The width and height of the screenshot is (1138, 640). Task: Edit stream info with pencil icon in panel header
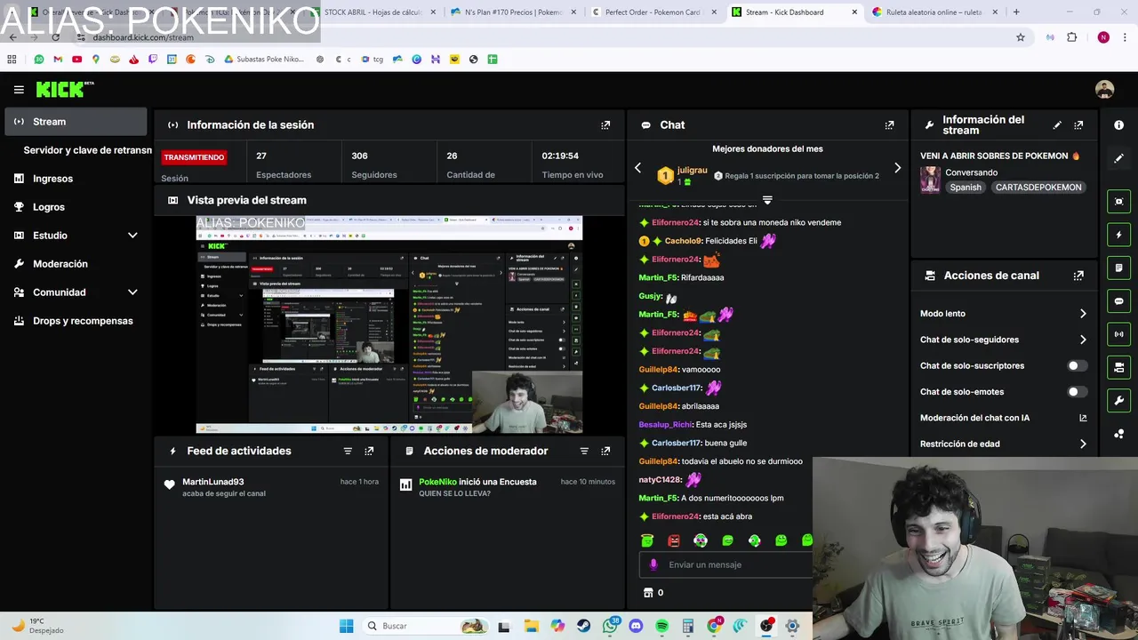1057,125
